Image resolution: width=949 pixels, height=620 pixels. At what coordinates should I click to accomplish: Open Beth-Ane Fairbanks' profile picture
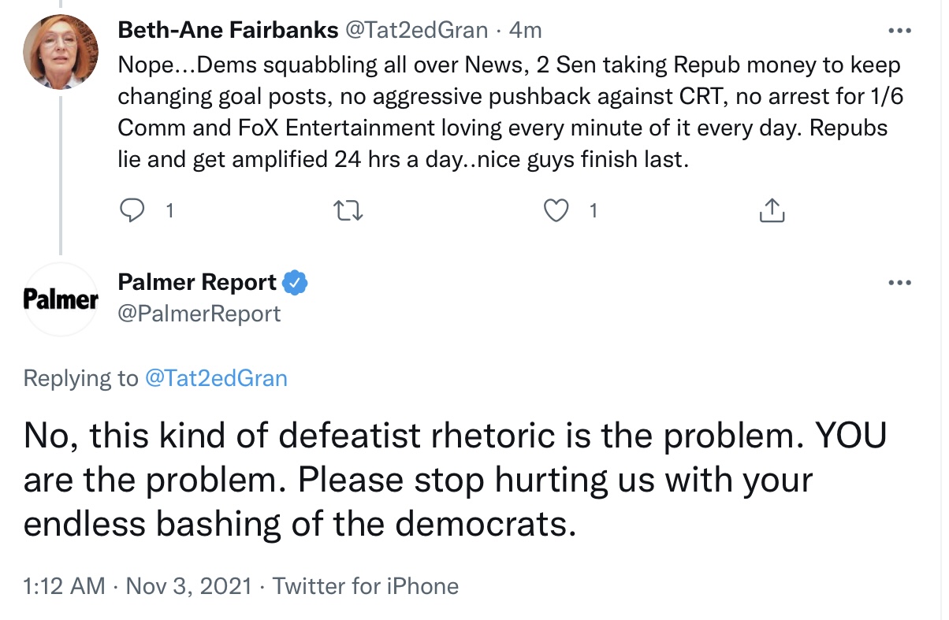coord(61,52)
